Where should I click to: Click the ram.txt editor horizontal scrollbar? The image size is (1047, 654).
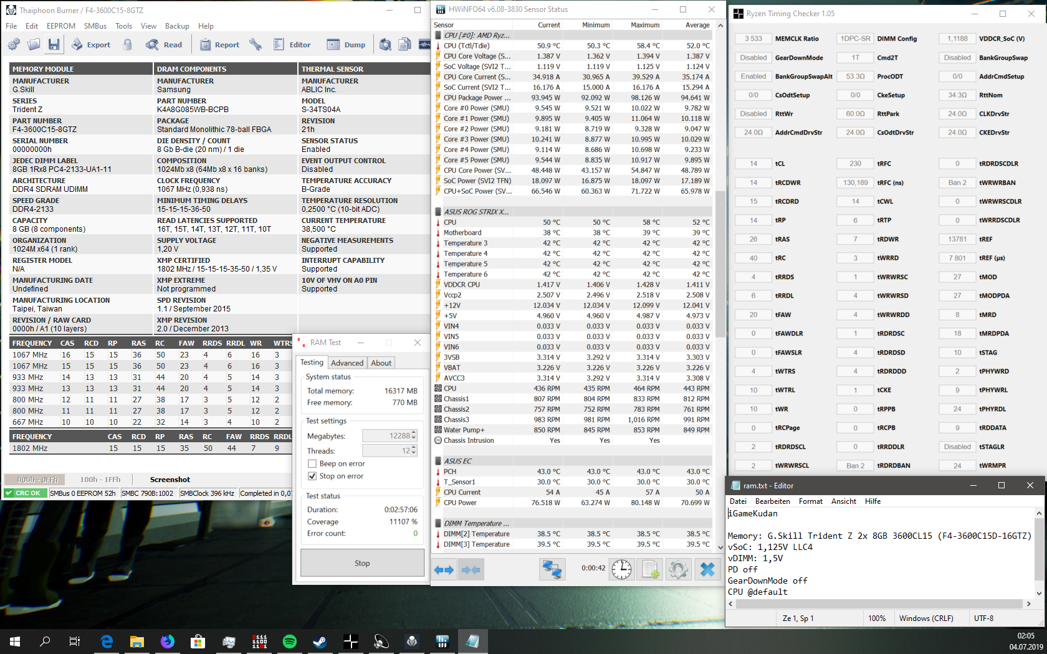pos(879,604)
